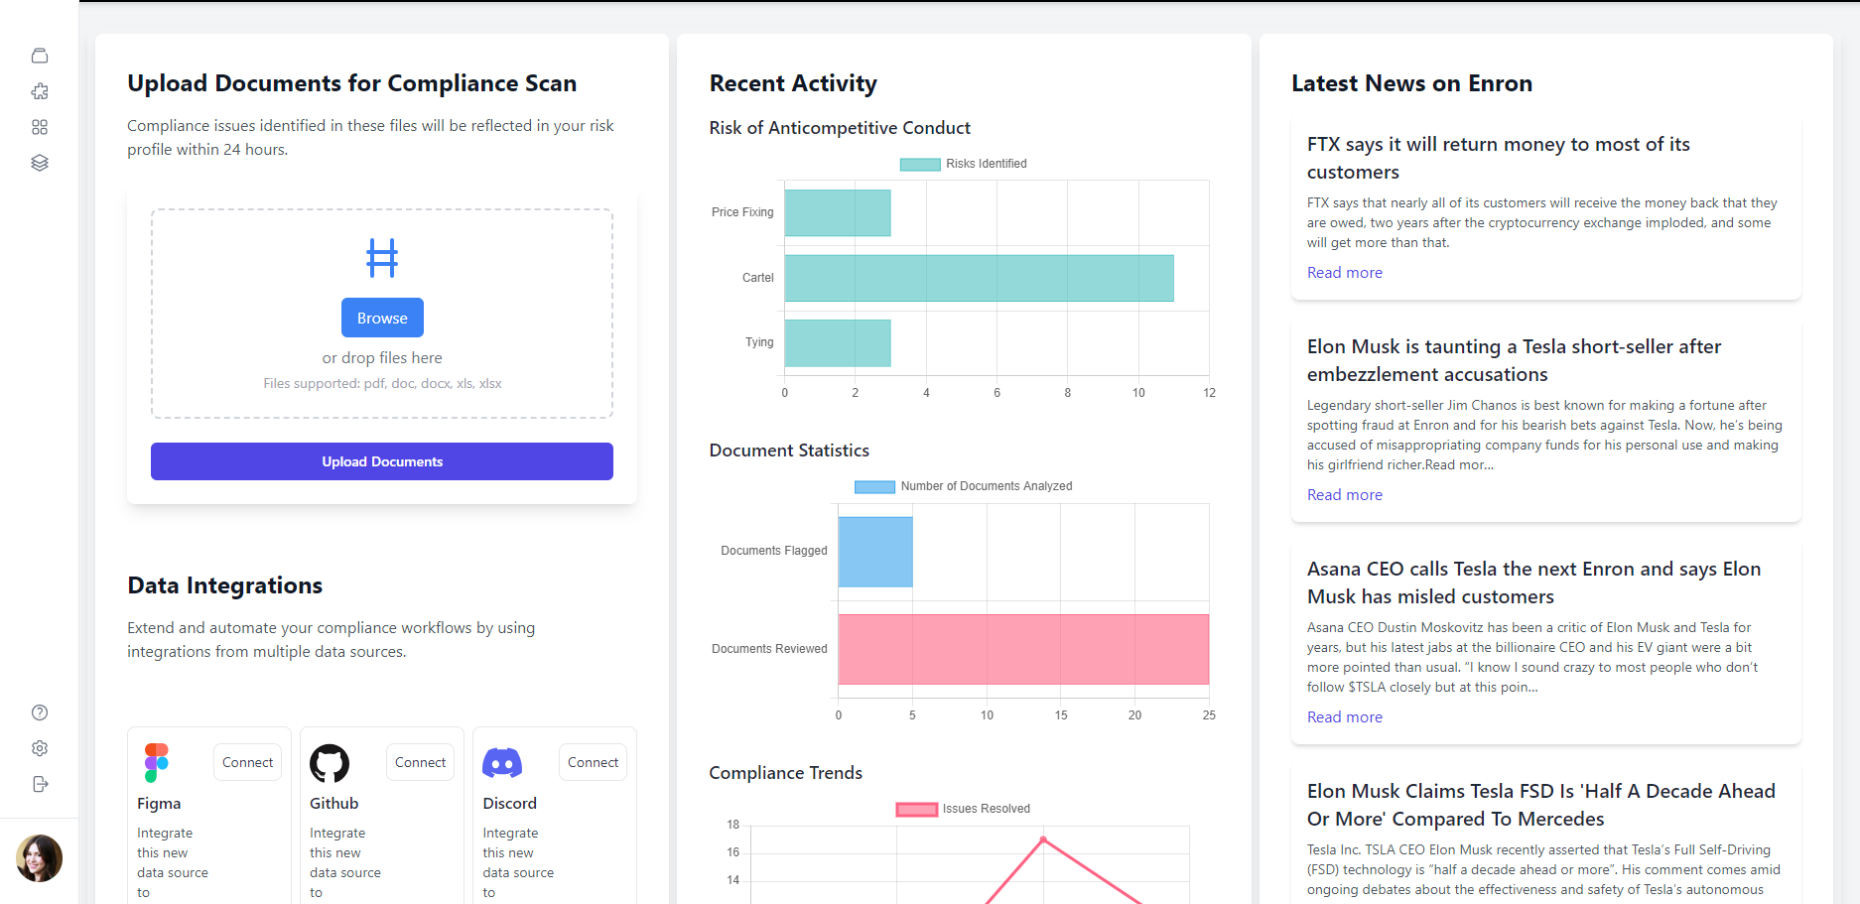Click the 'Latest News on Enron' heading

coord(1411,83)
